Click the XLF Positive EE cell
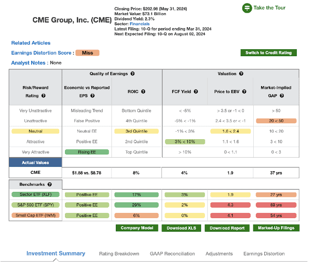This screenshot has width=316, height=266. [x=87, y=195]
